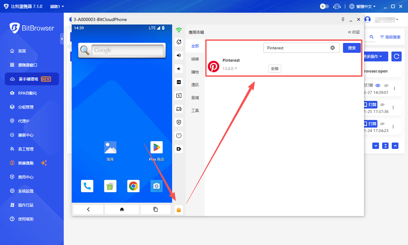Select the 娛樂 category tab
This screenshot has width=408, height=245.
tap(195, 59)
